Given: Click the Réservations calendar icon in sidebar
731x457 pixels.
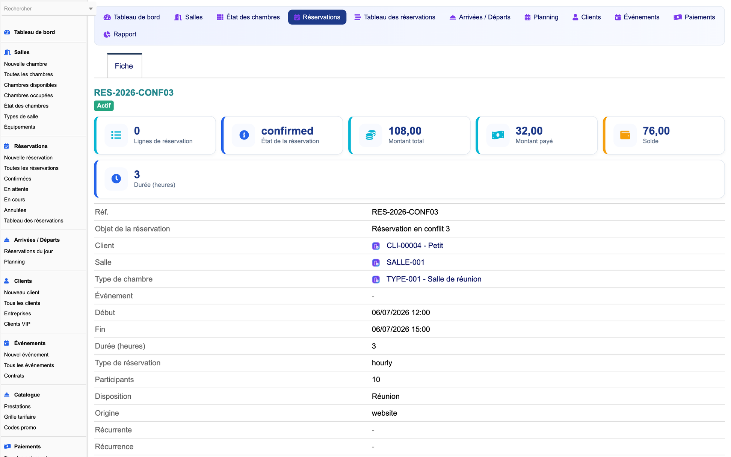Looking at the screenshot, I should [x=7, y=146].
